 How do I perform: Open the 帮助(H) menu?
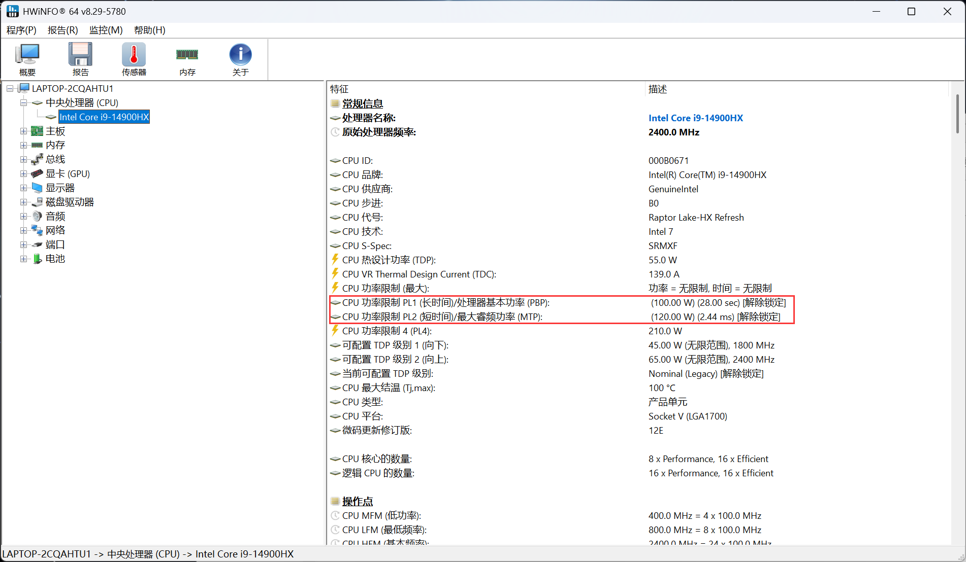tap(149, 30)
